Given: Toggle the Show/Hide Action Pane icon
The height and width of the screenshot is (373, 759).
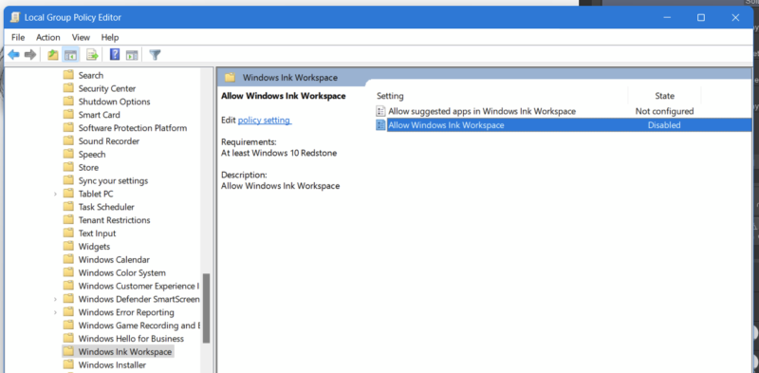Looking at the screenshot, I should pos(132,55).
